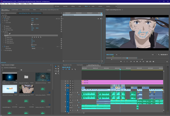Track selected mask backward
The image size is (170, 116).
(34, 37)
